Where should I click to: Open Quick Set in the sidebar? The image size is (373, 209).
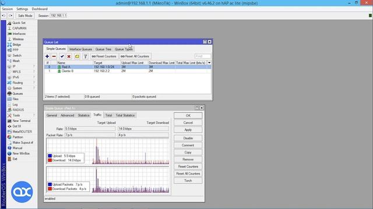coord(19,23)
